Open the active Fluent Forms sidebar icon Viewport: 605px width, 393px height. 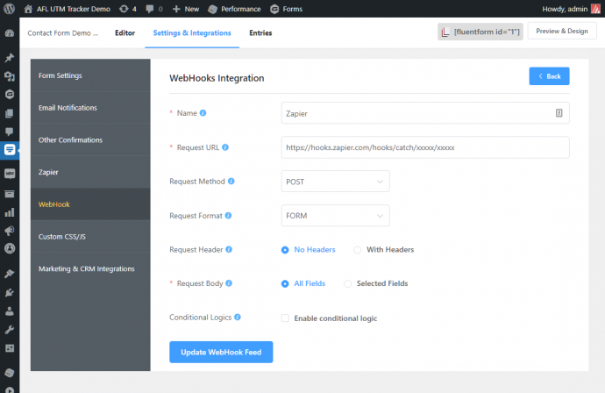click(x=10, y=149)
